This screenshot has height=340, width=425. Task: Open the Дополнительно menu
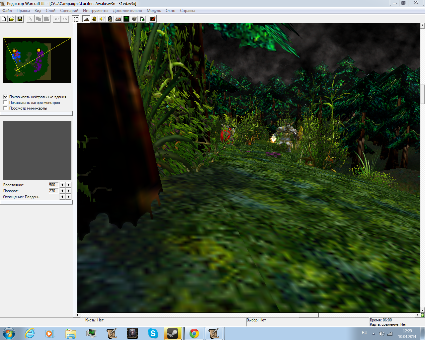(x=127, y=11)
